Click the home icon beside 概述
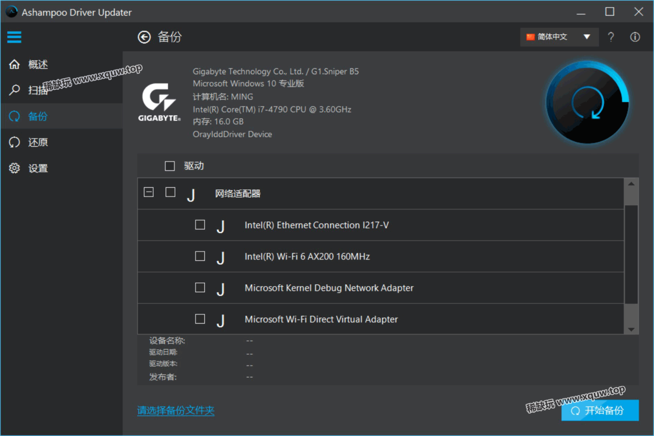 [14, 64]
